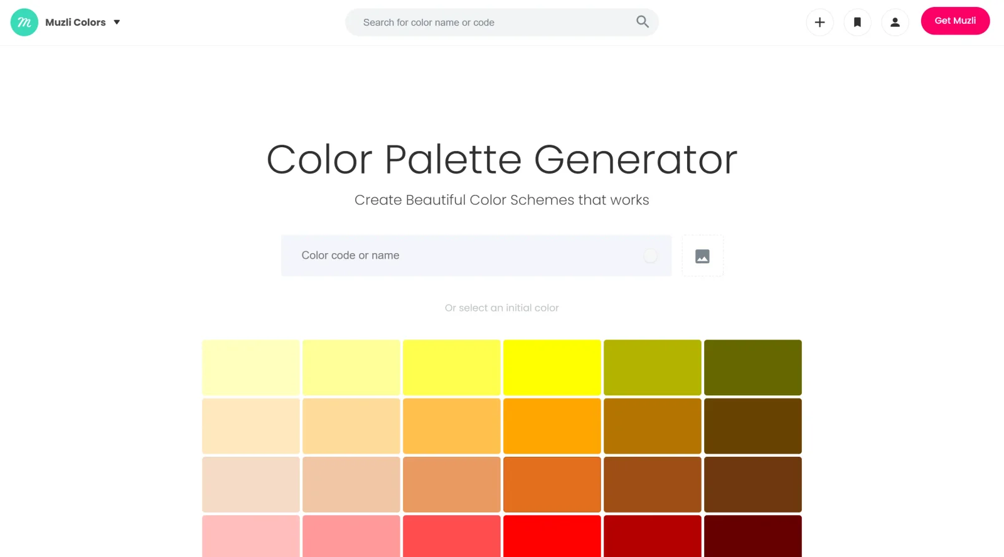The width and height of the screenshot is (1004, 557).
Task: Pick the bright orange swatch
Action: tap(552, 426)
